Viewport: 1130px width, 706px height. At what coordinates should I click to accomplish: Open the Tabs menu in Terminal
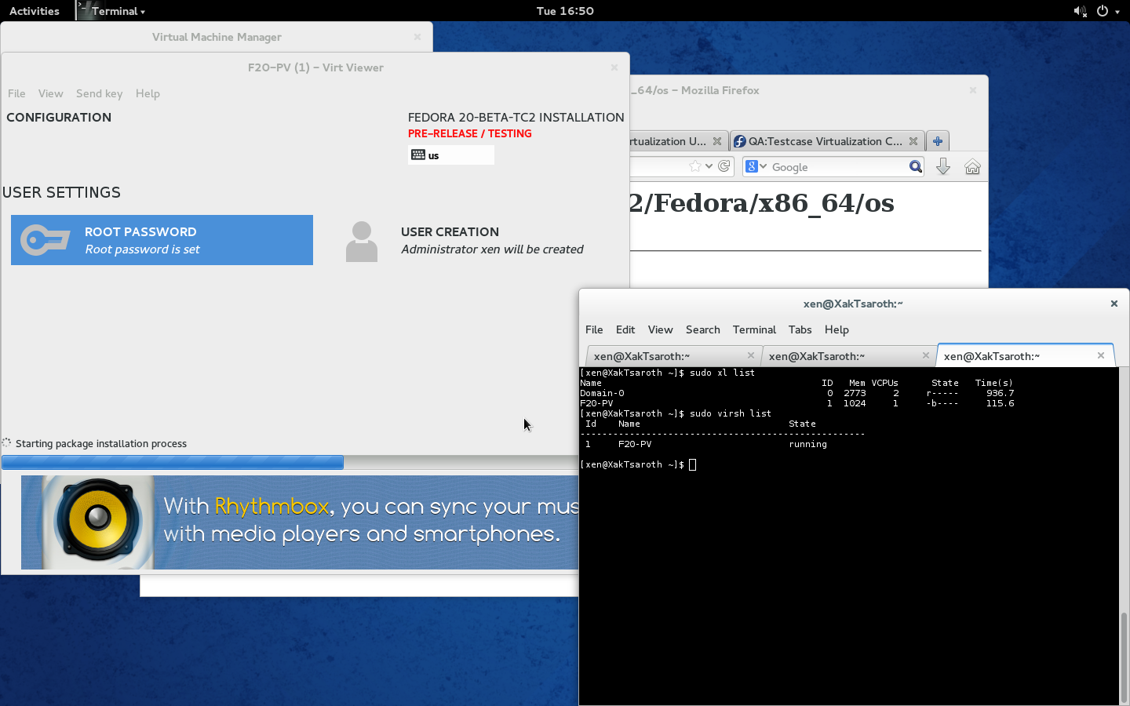pyautogui.click(x=800, y=329)
